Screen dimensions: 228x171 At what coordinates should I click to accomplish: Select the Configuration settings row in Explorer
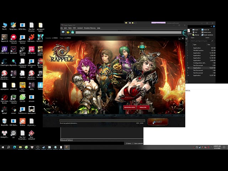201,63
